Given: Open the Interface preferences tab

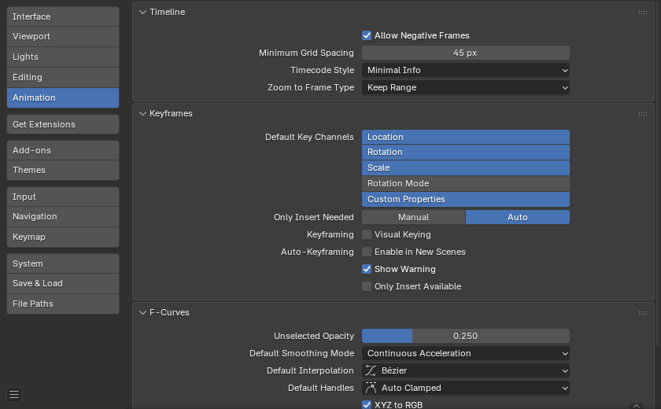Looking at the screenshot, I should coord(63,17).
